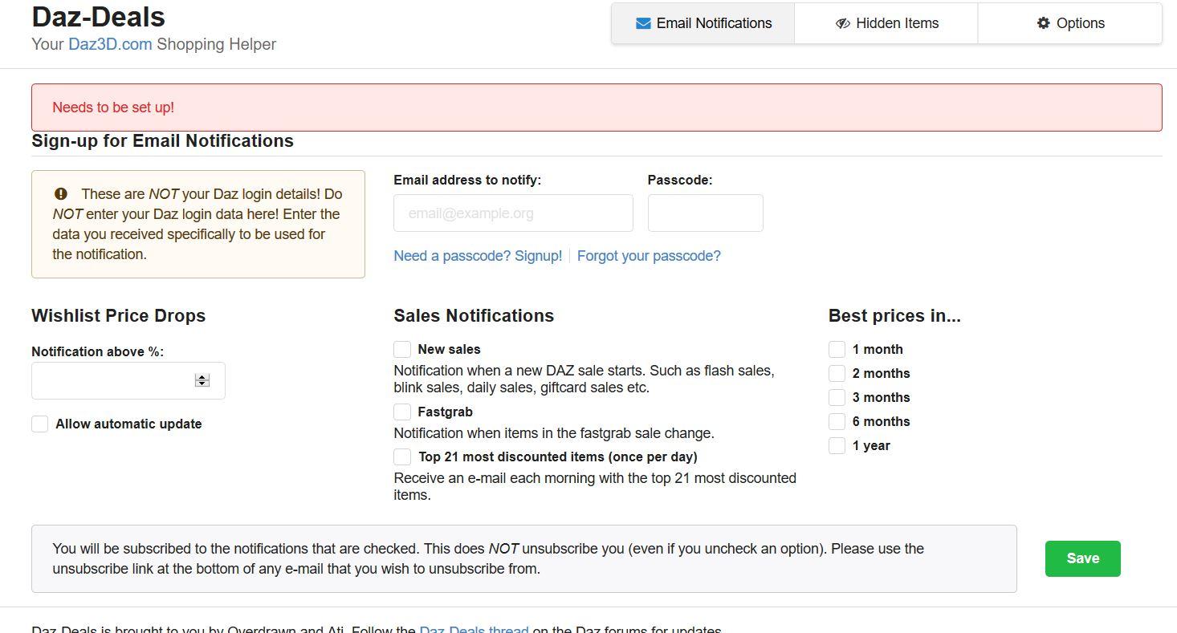The image size is (1177, 633).
Task: Tick Top 21 most discounted items checkbox
Action: coord(402,456)
